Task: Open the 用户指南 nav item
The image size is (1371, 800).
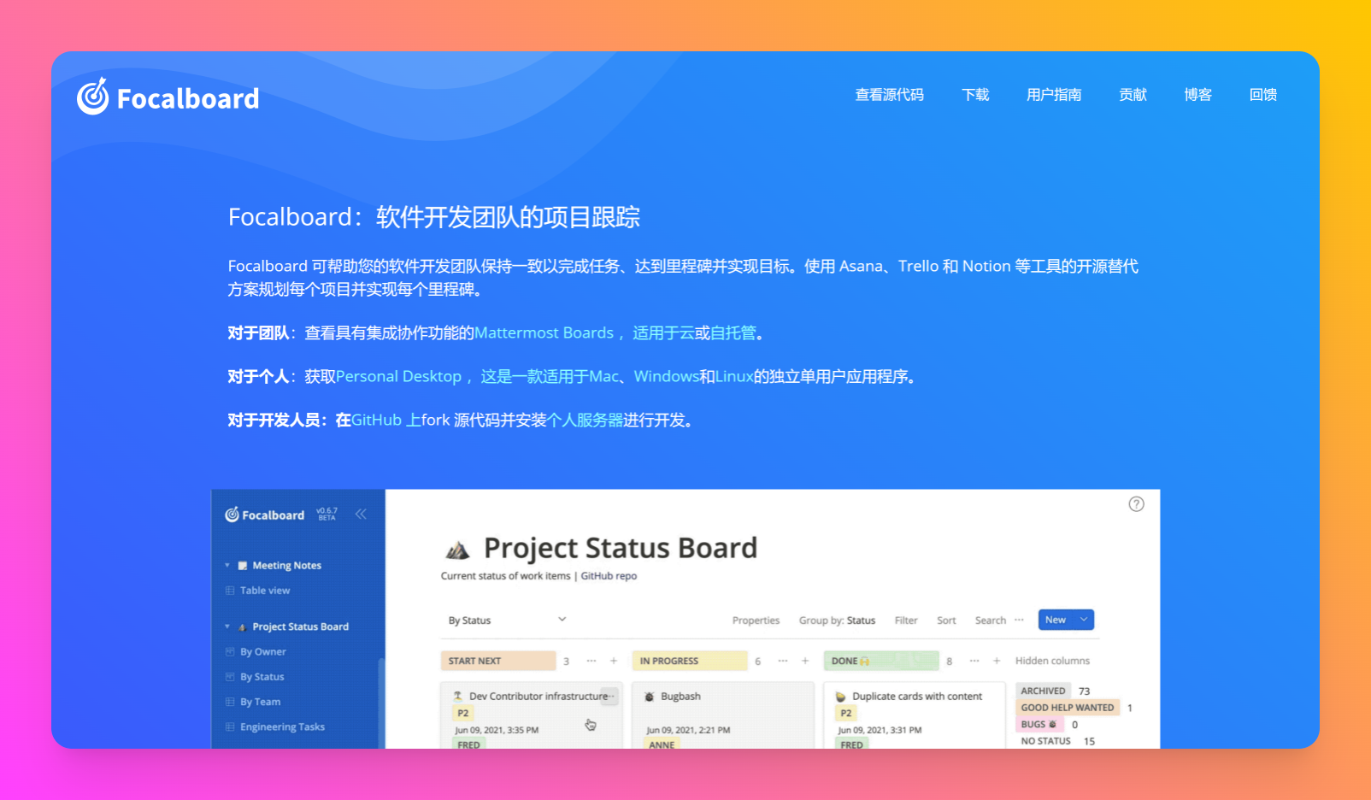Action: click(1054, 95)
